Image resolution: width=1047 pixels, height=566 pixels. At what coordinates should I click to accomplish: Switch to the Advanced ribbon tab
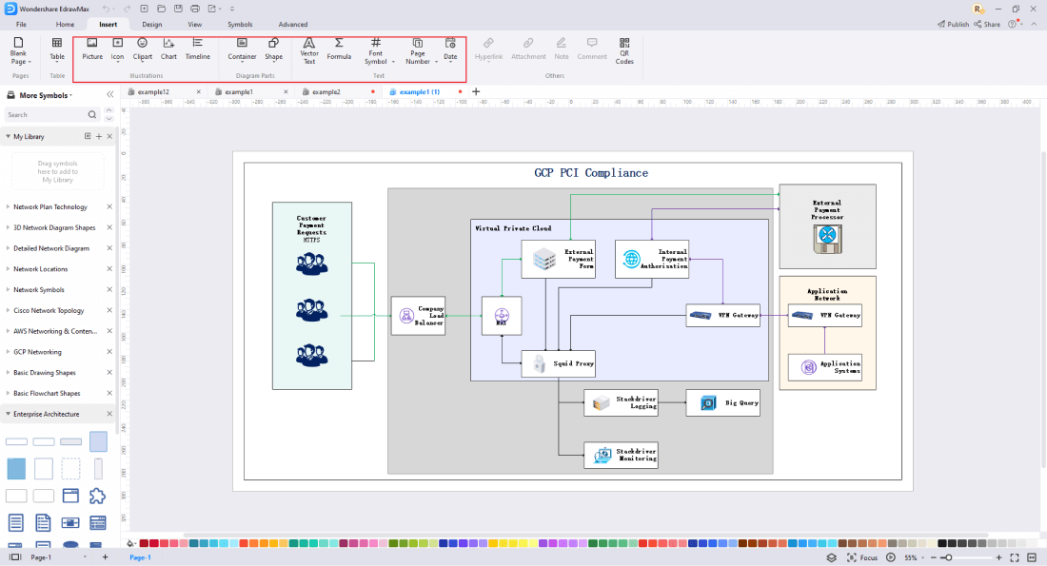click(293, 24)
